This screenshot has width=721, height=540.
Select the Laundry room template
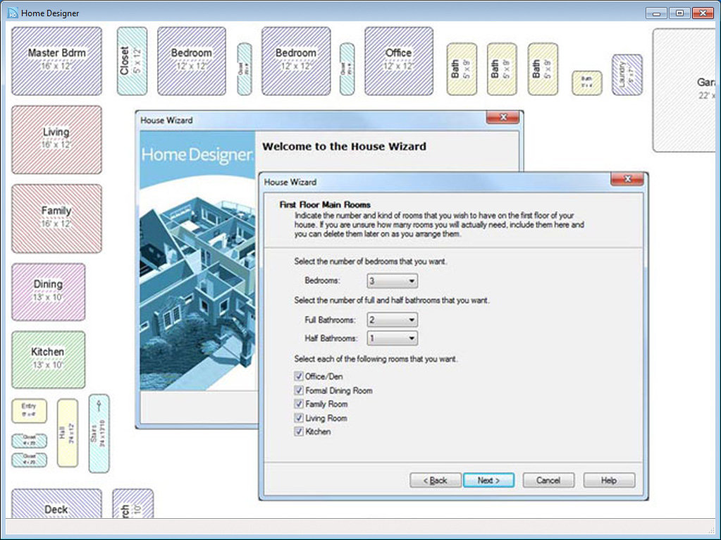pyautogui.click(x=627, y=74)
